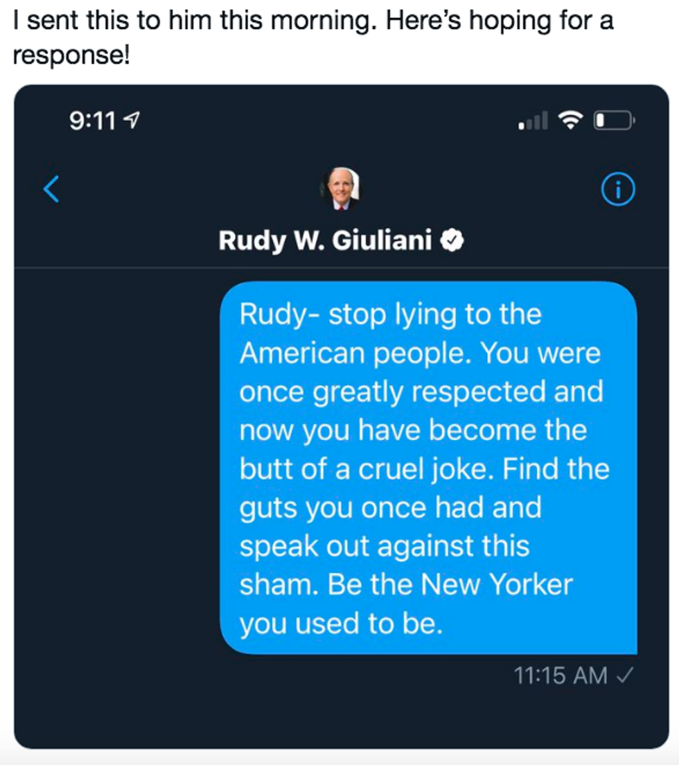Open Rudy W. Giuliani's profile picture
Image resolution: width=679 pixels, height=765 pixels.
coord(339,188)
